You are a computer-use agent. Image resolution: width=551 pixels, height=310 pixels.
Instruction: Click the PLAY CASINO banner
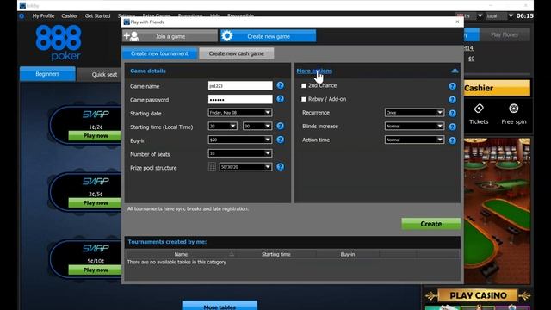point(478,295)
